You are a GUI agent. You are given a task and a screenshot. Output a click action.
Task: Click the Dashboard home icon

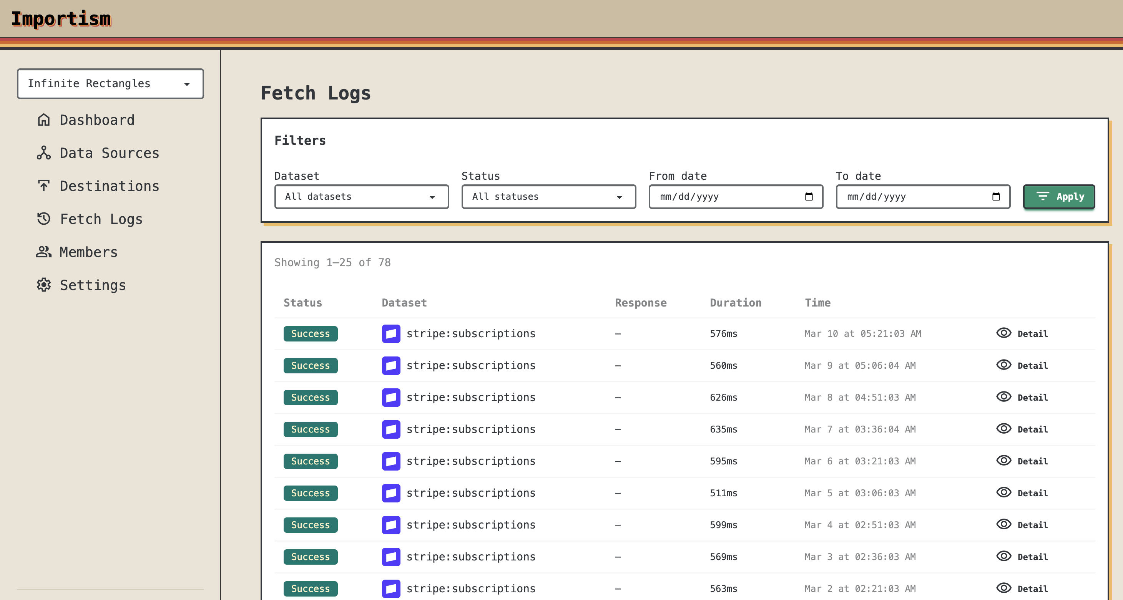pos(43,120)
